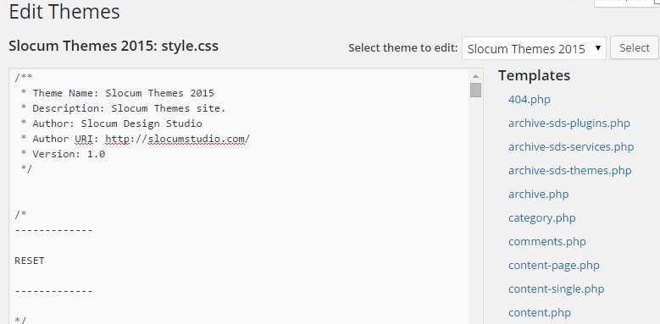Click the 'Description: Slocum Themes site.' line
The height and width of the screenshot is (324, 660).
[x=129, y=108]
